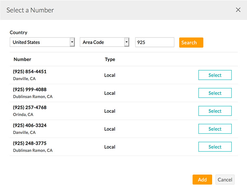The image size is (247, 194).
Task: Click the (925) 854-4451 phone number text
Action: point(30,71)
